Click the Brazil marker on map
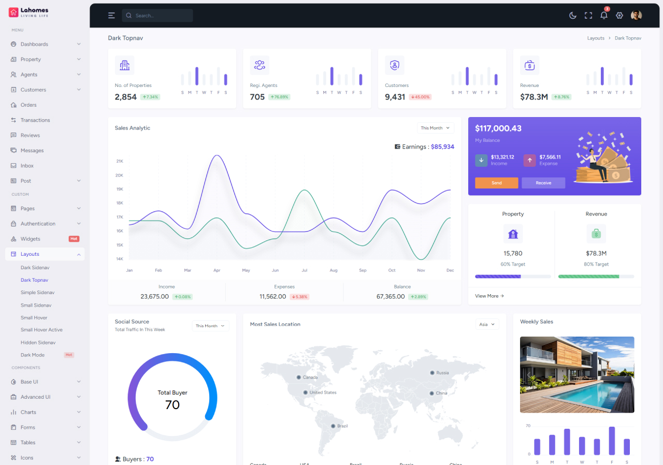This screenshot has height=465, width=663. [x=333, y=426]
